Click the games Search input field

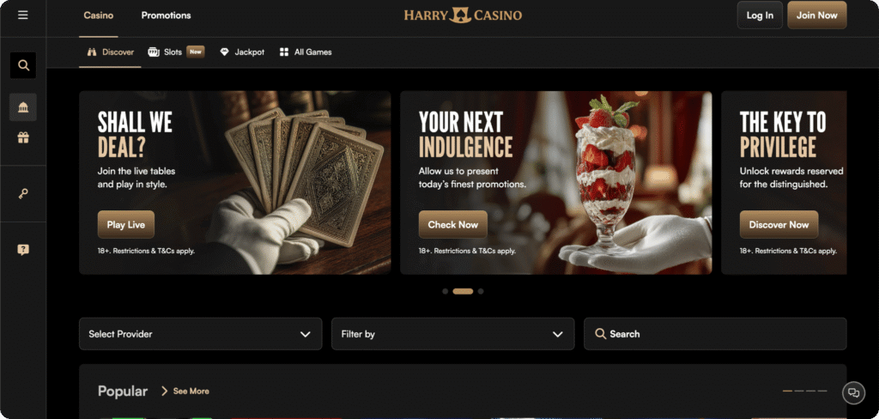[x=715, y=334]
